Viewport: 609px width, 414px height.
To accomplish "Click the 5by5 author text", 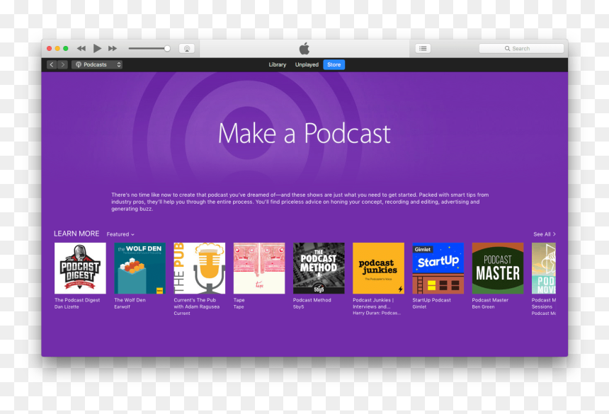I will tap(298, 307).
